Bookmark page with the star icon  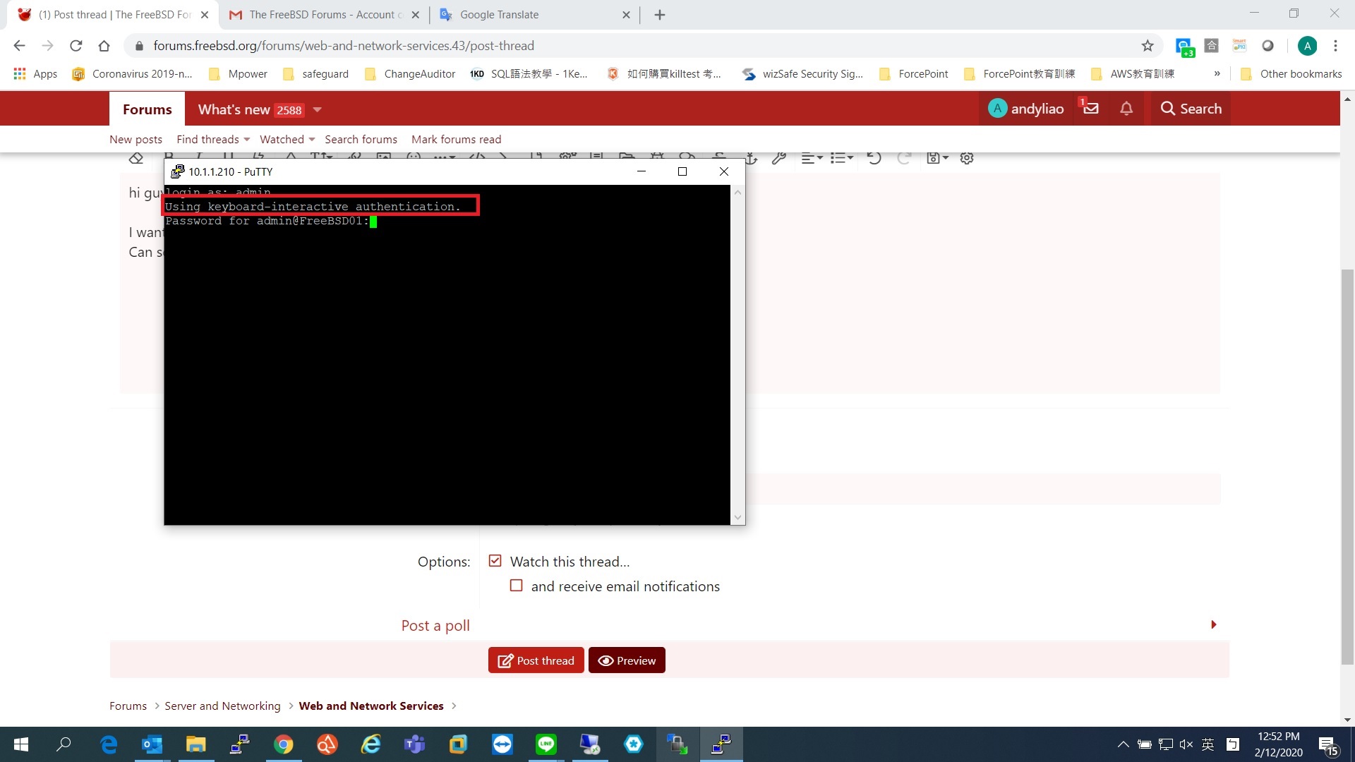(x=1148, y=46)
